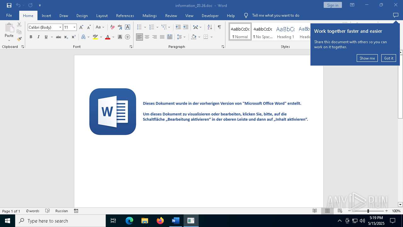Dismiss the tip with Got it
The height and width of the screenshot is (227, 403).
[389, 58]
